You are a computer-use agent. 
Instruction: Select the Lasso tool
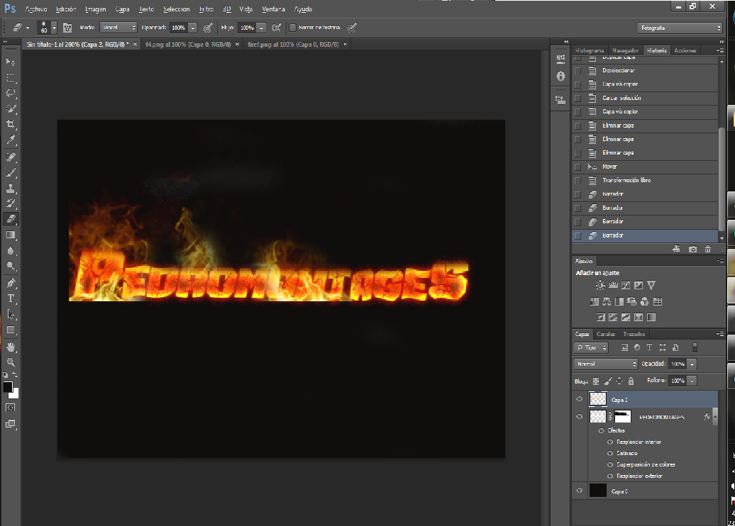(11, 93)
